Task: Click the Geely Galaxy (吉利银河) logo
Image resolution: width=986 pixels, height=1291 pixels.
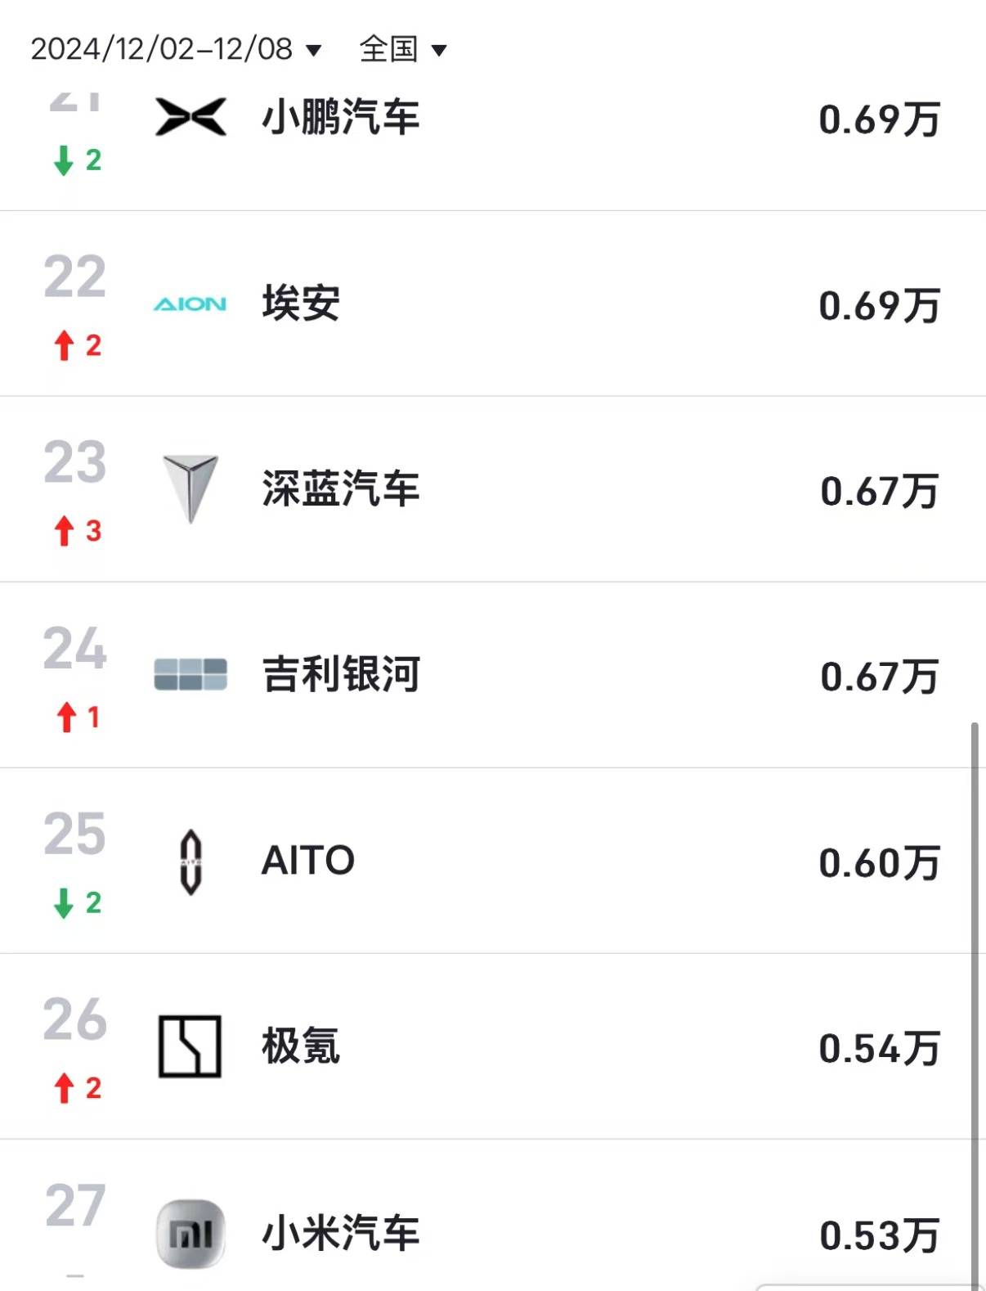Action: point(190,674)
